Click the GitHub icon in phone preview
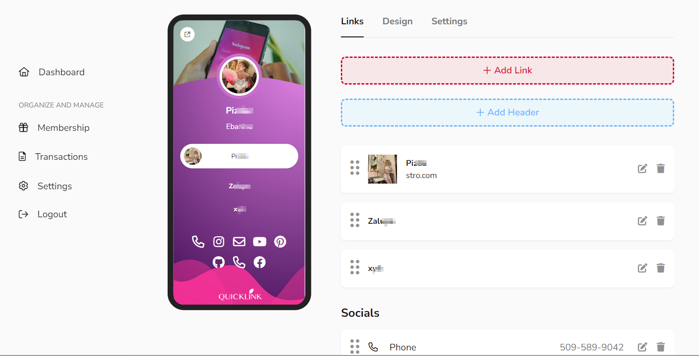 click(x=219, y=262)
